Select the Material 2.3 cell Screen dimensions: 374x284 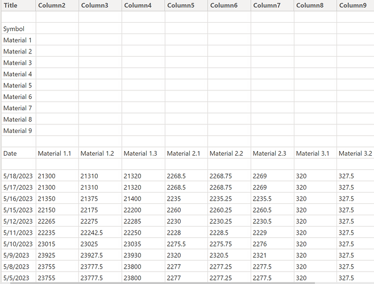272,153
